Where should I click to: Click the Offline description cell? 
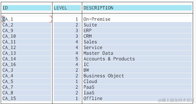(138, 98)
